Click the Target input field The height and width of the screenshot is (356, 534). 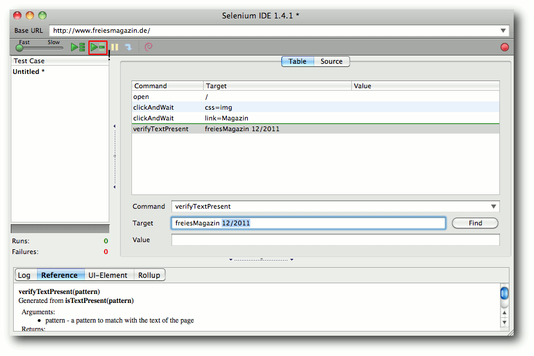308,223
